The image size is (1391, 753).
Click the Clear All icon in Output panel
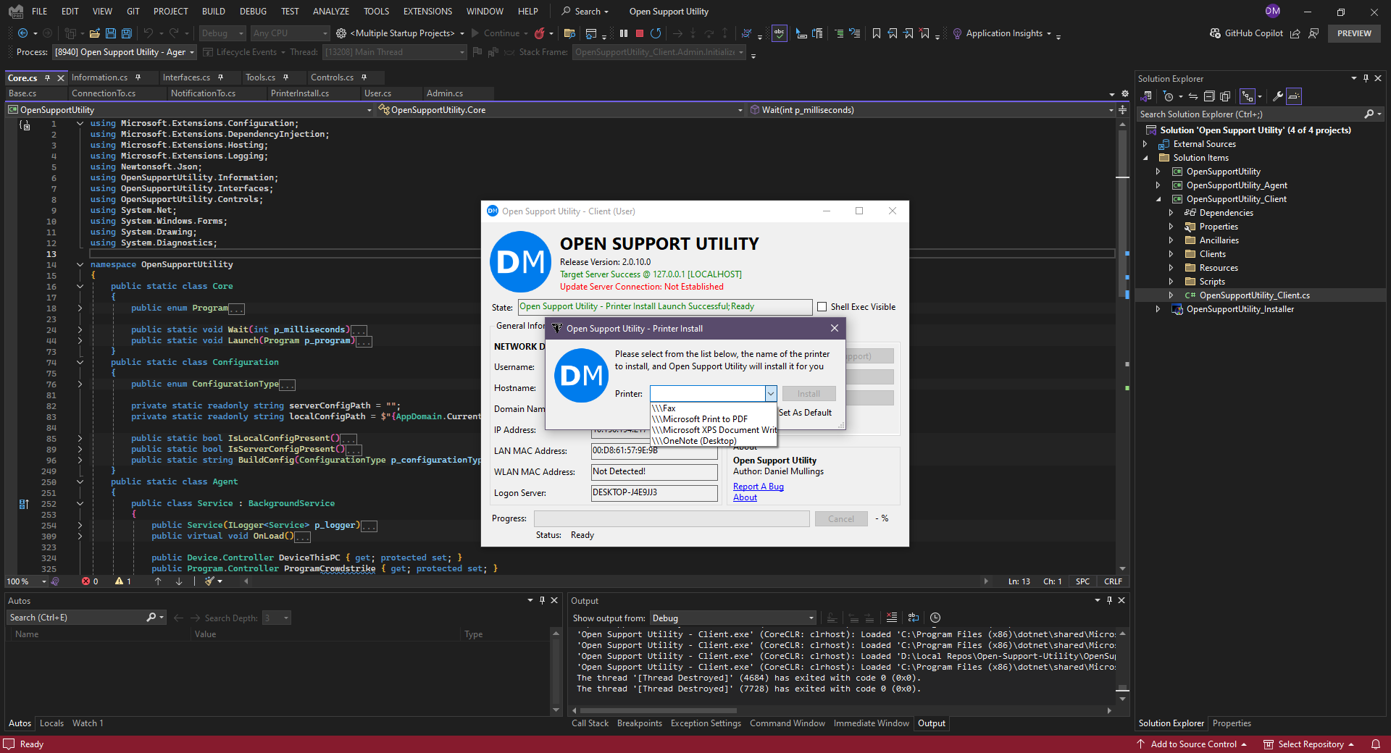(x=892, y=618)
